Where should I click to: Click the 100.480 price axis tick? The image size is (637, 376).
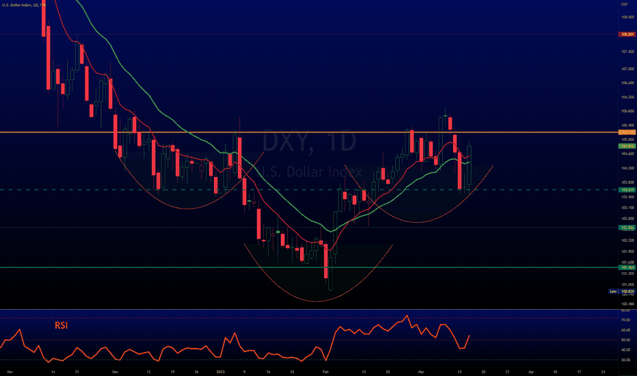pos(627,304)
